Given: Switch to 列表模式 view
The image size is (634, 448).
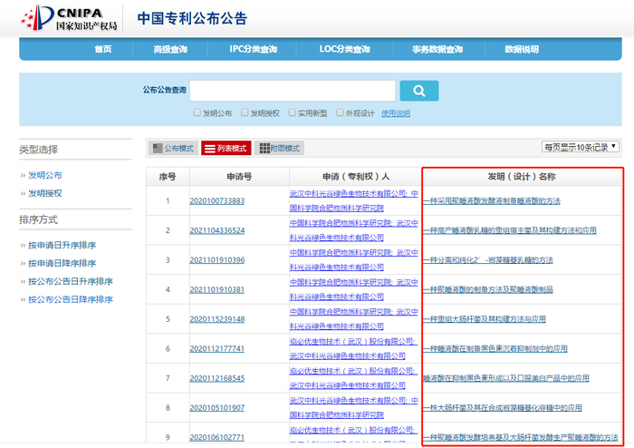Looking at the screenshot, I should (226, 148).
